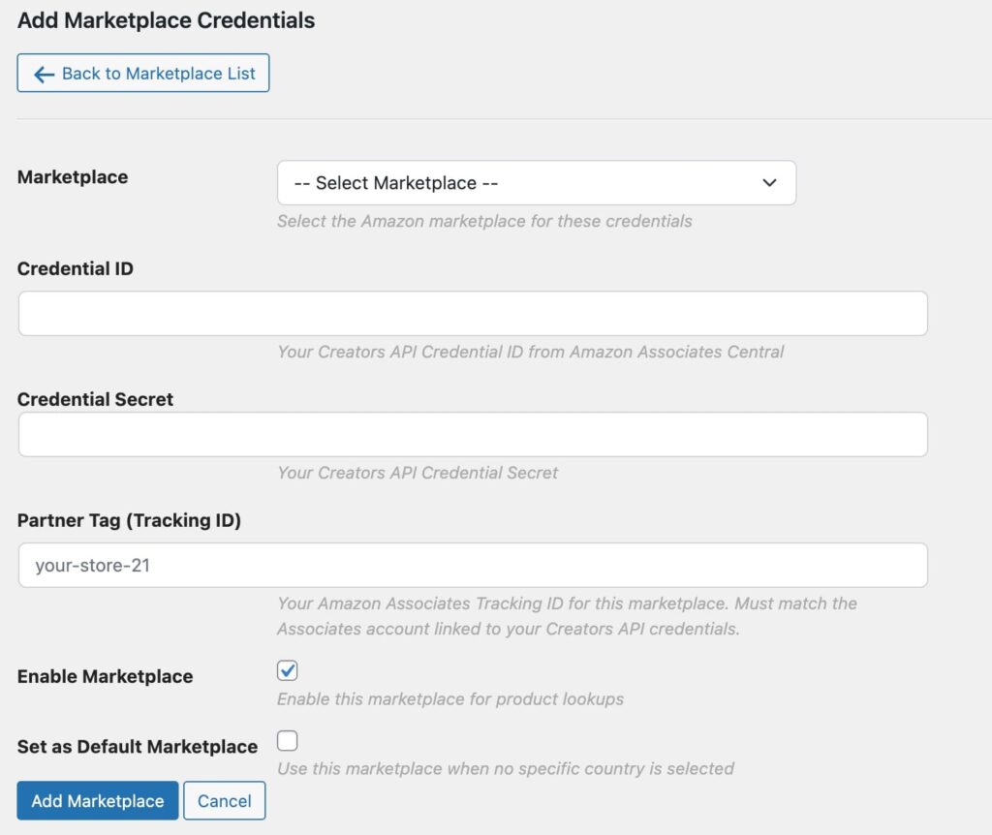Image resolution: width=992 pixels, height=835 pixels.
Task: Click the Partner Tag field showing your-store-21
Action: 473,566
